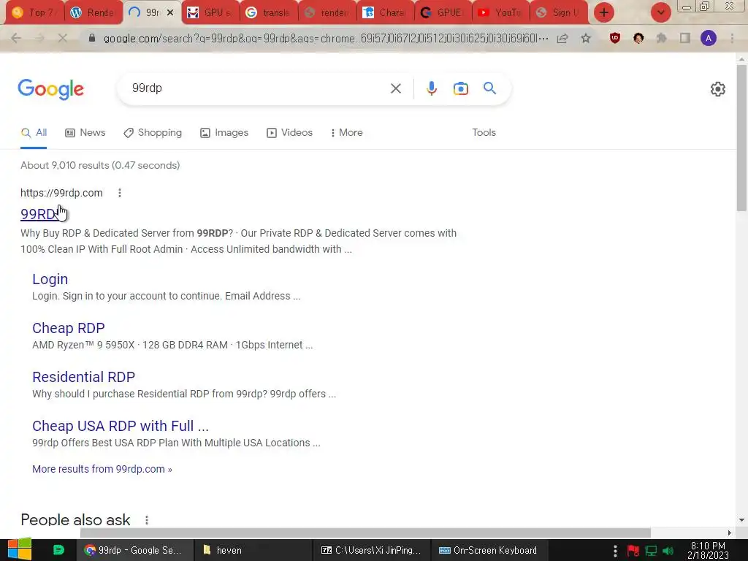Screen dimensions: 748x561
Task: Click the scrollbar down arrow
Action: click(x=741, y=520)
